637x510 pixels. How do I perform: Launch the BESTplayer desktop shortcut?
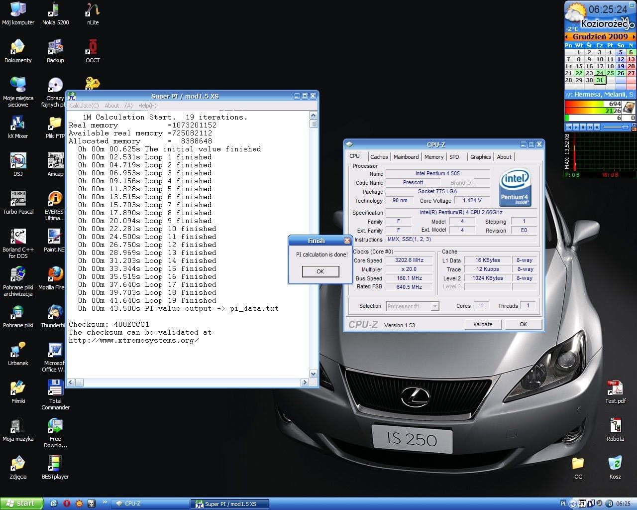click(x=55, y=468)
